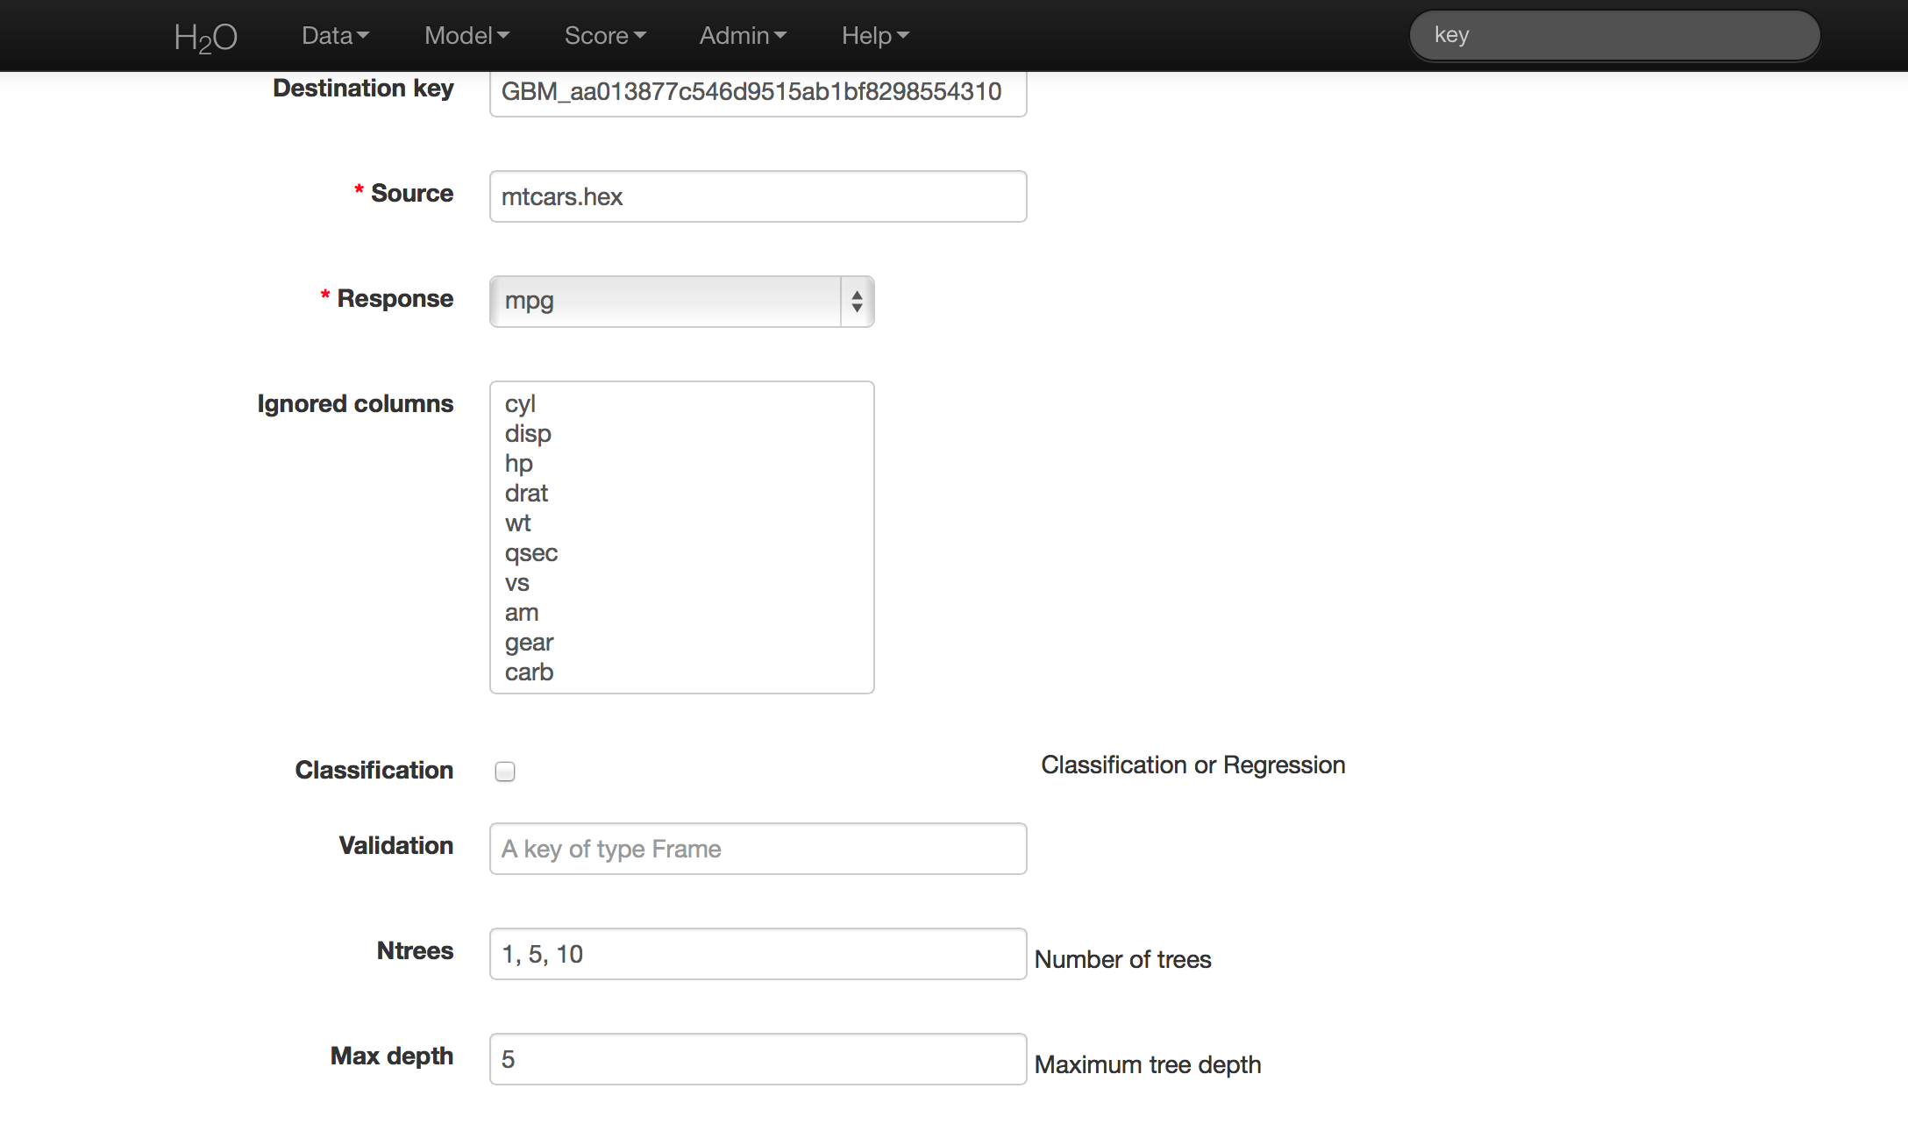Select carb in Ignored columns list
This screenshot has width=1908, height=1131.
click(x=529, y=672)
